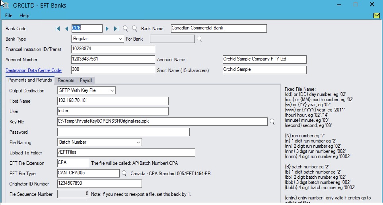Click the yellow mail envelope icon
This screenshot has height=205, width=383.
(377, 16)
